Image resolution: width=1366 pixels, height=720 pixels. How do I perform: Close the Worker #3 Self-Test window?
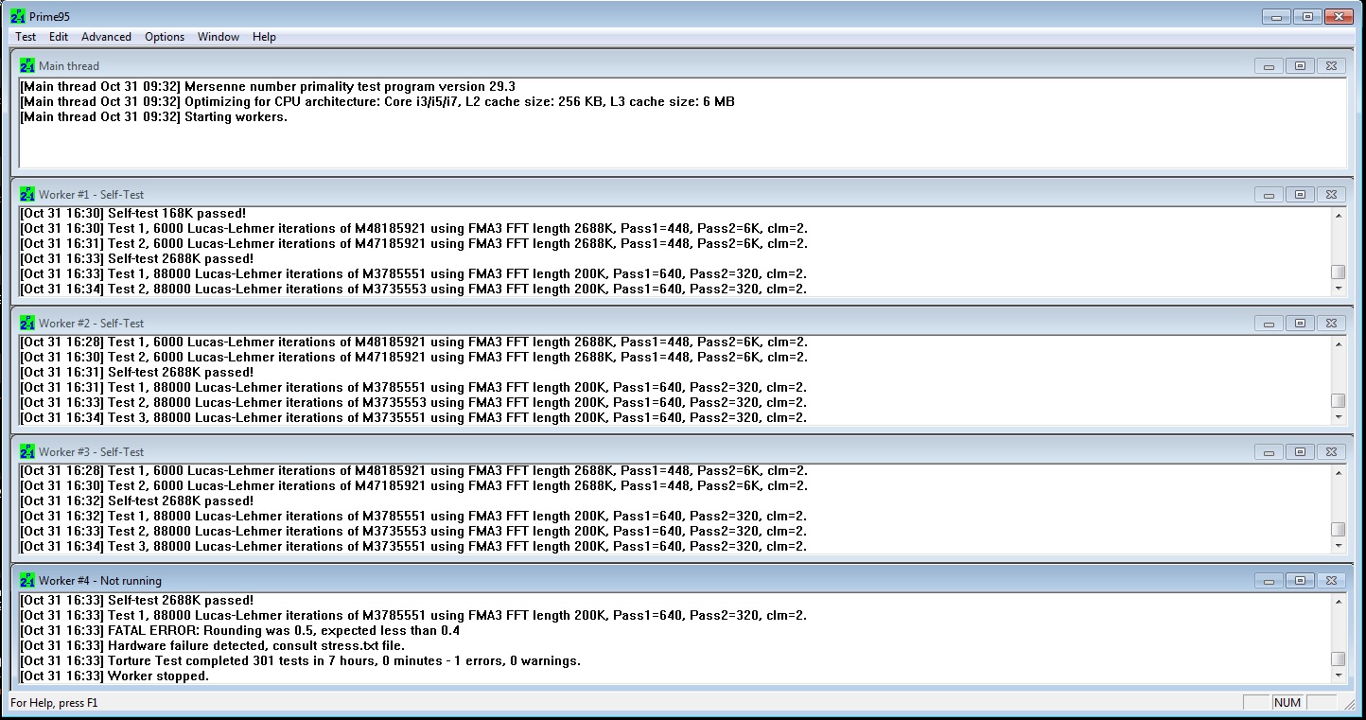1331,452
